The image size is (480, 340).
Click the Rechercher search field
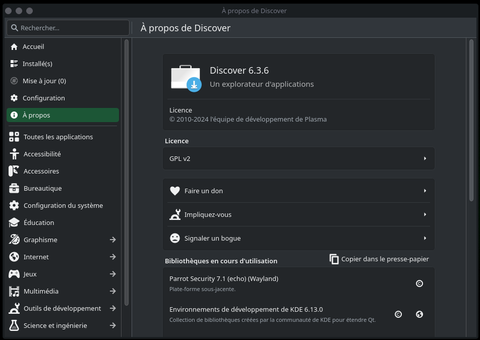coord(68,28)
